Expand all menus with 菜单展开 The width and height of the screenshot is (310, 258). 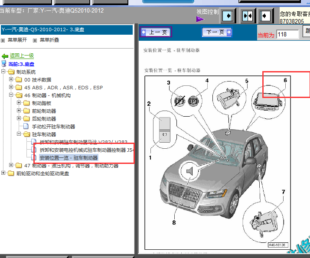click(17, 40)
